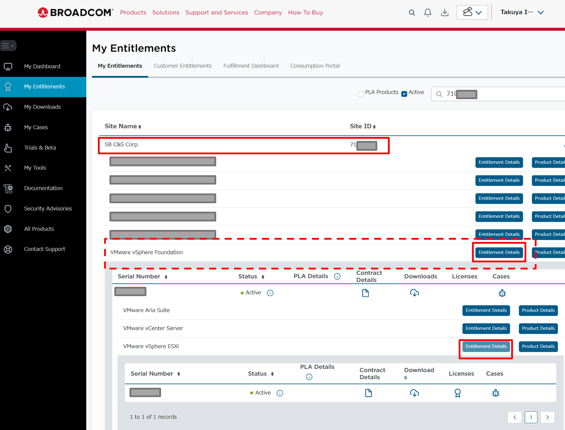Open Entitlement Details for VMware vCenter Server
565x430 pixels.
(x=486, y=329)
